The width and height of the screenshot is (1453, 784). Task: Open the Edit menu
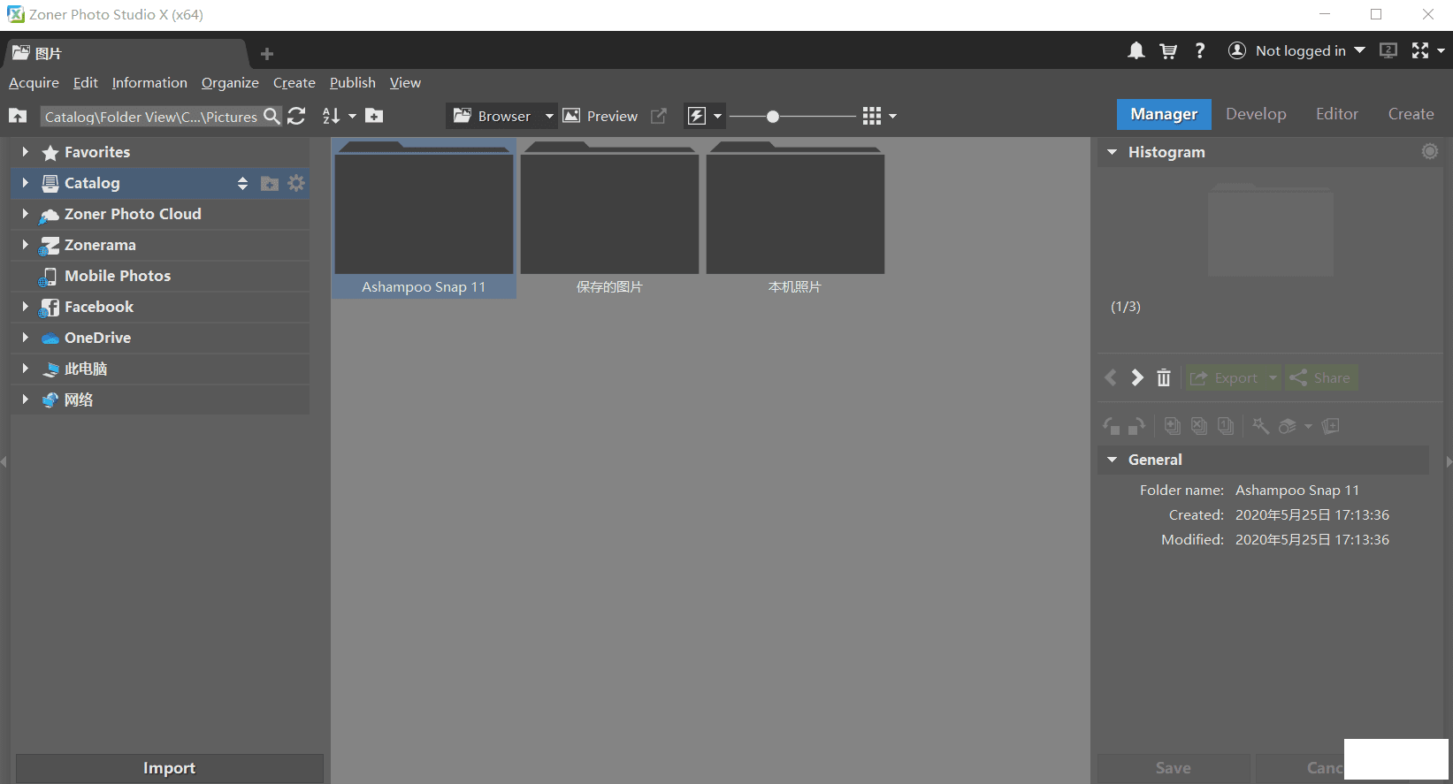click(86, 83)
